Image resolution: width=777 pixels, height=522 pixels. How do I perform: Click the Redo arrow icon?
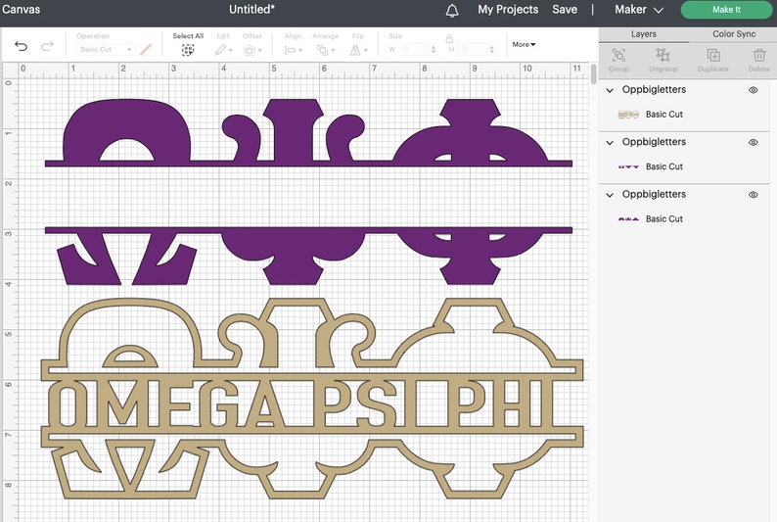(47, 46)
